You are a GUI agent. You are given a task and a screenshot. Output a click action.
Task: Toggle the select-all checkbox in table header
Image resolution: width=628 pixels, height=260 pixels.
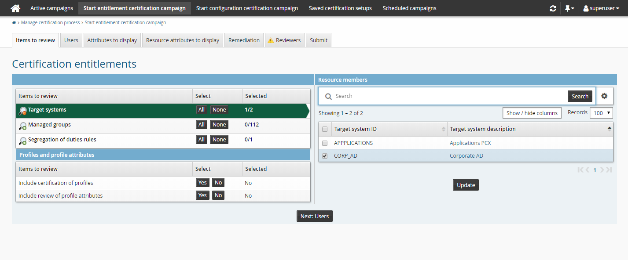(325, 129)
